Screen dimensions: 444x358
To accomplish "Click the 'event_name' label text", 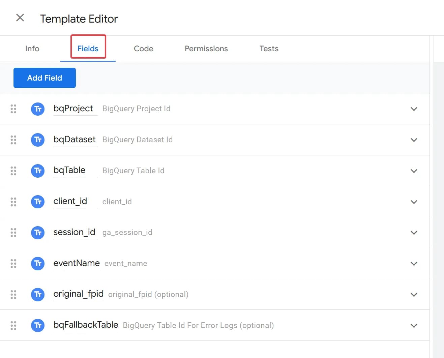I will point(126,263).
